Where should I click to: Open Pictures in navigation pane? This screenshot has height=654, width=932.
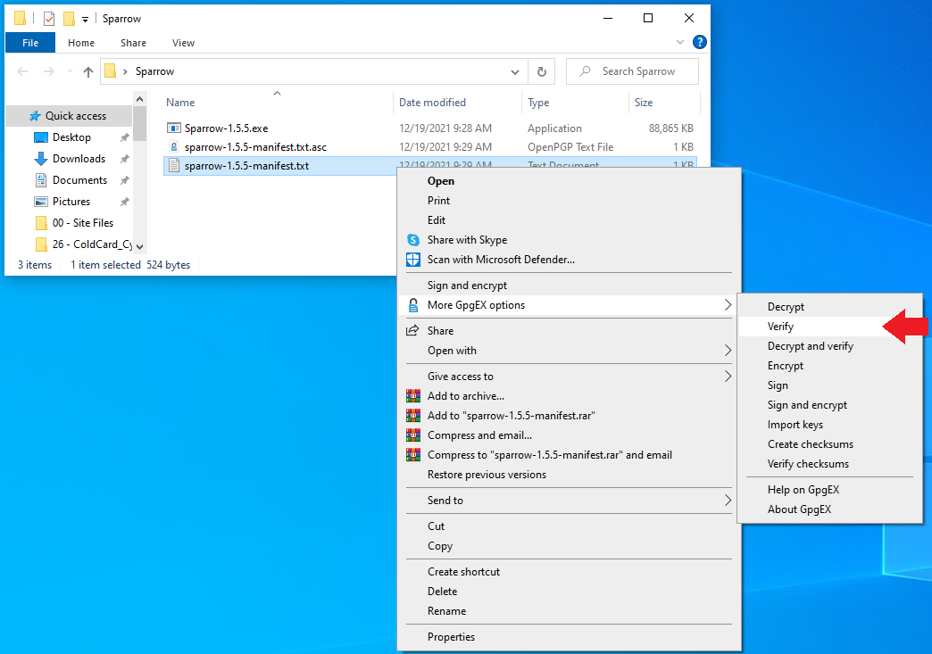pos(71,202)
